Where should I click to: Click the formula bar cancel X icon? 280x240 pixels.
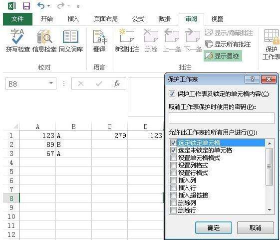81,83
